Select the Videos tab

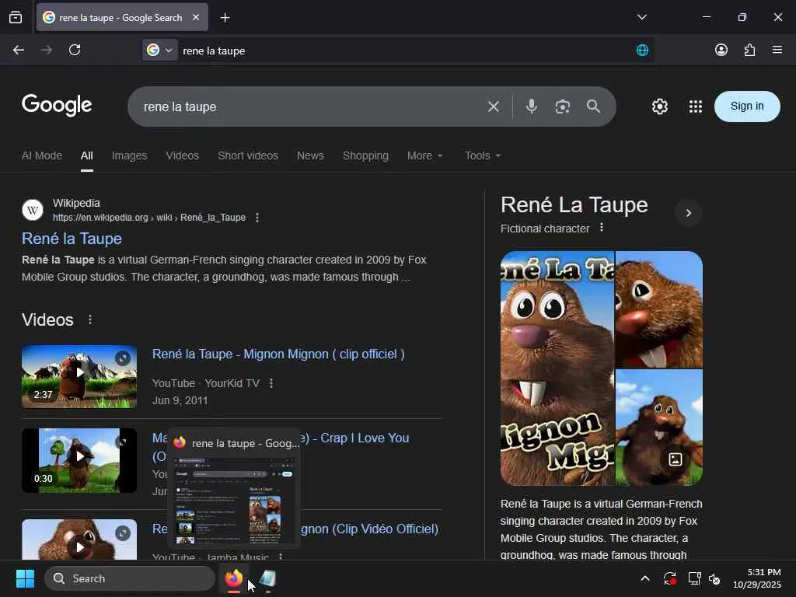[x=182, y=155]
